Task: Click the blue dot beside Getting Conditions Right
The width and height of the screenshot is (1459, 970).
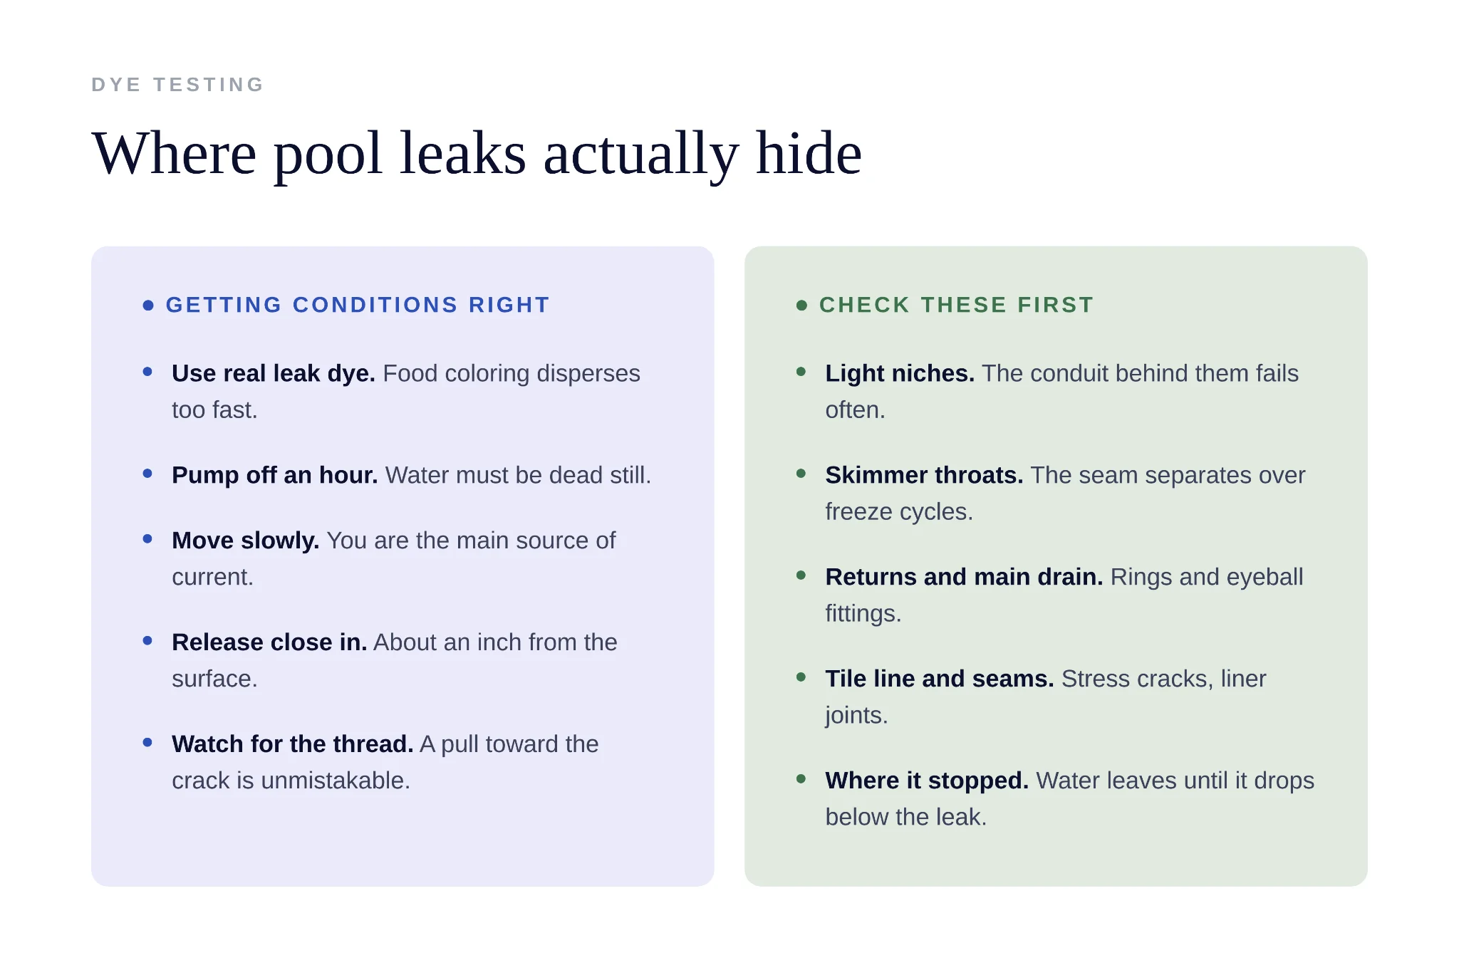Action: pos(148,306)
